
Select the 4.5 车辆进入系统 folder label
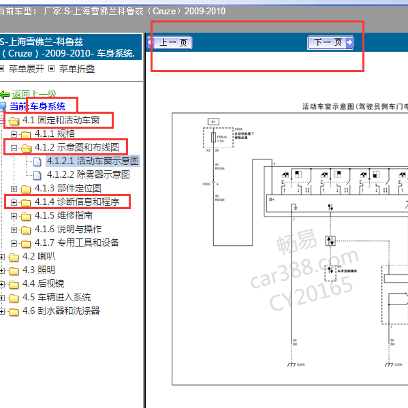point(57,297)
